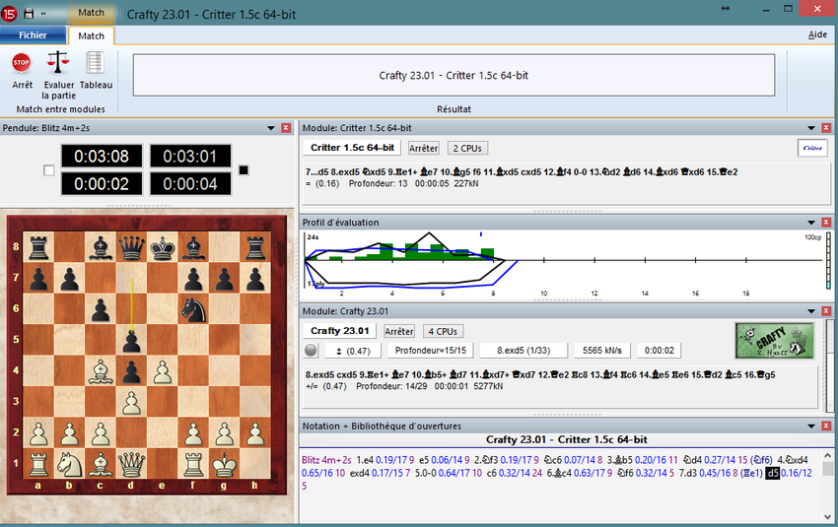Close the Notation panel
This screenshot has width=838, height=527.
(x=826, y=427)
